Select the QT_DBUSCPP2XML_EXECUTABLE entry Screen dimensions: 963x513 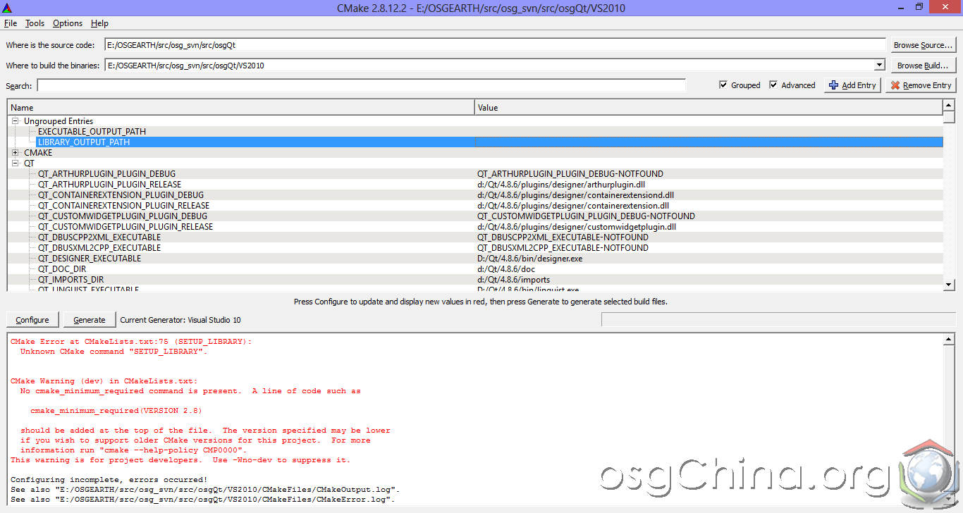click(x=99, y=237)
